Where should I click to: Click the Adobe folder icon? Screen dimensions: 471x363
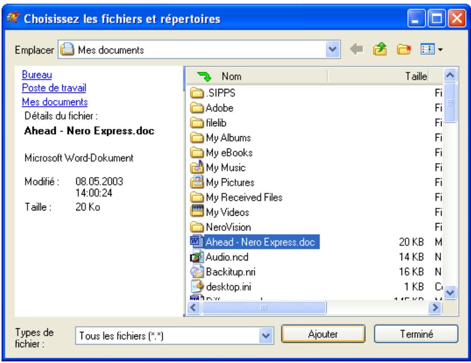[197, 108]
